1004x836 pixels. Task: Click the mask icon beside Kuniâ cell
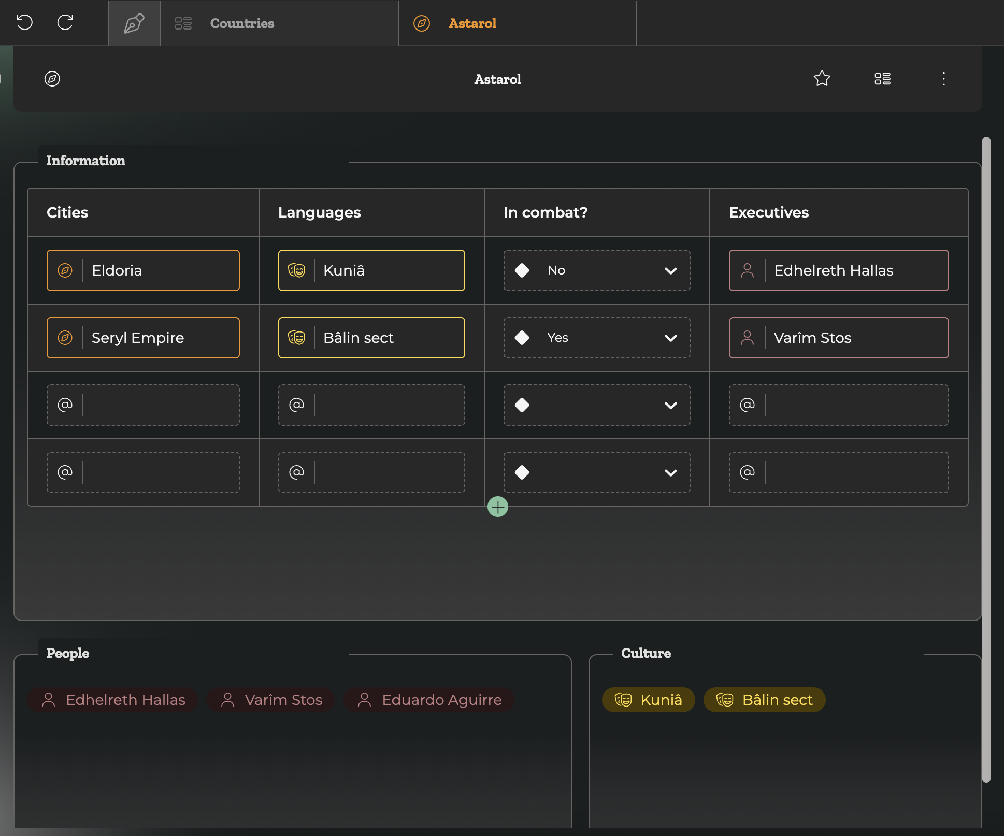pyautogui.click(x=296, y=270)
